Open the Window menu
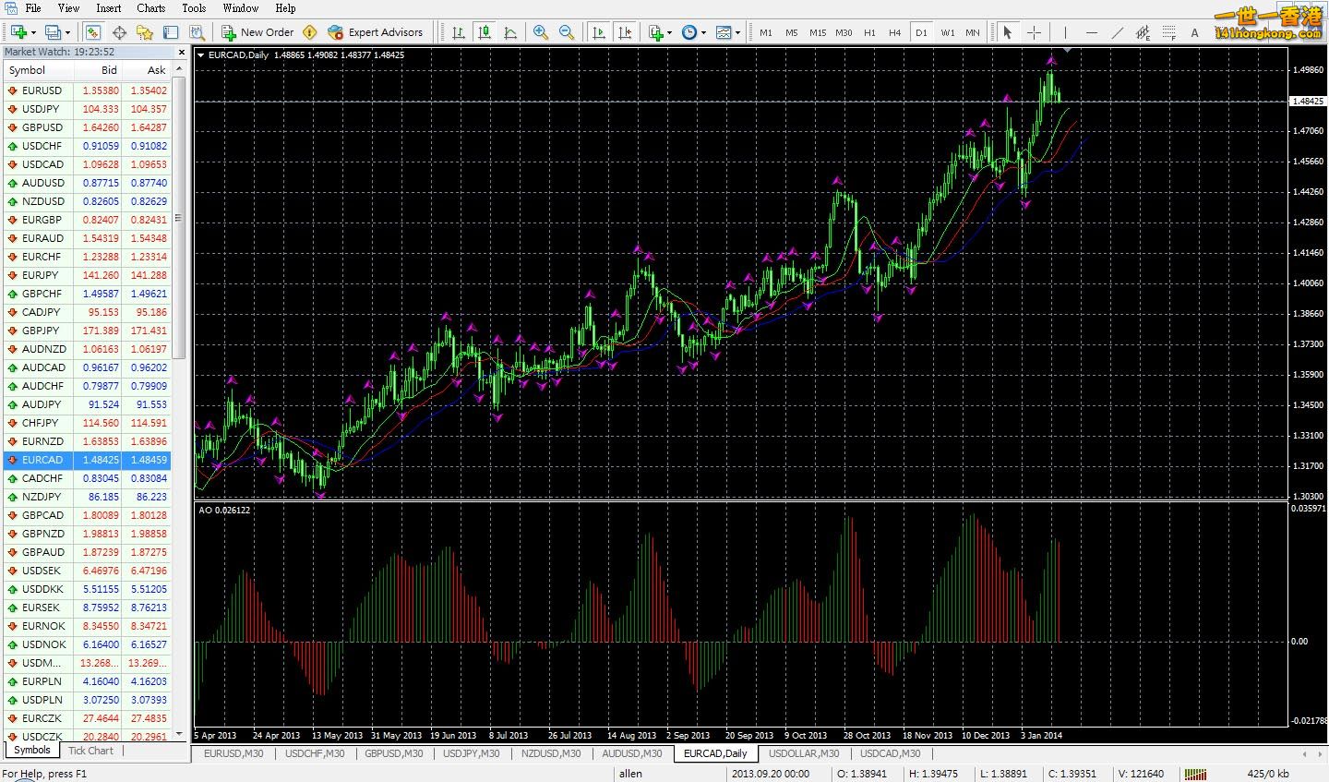This screenshot has width=1329, height=782. 240,7
